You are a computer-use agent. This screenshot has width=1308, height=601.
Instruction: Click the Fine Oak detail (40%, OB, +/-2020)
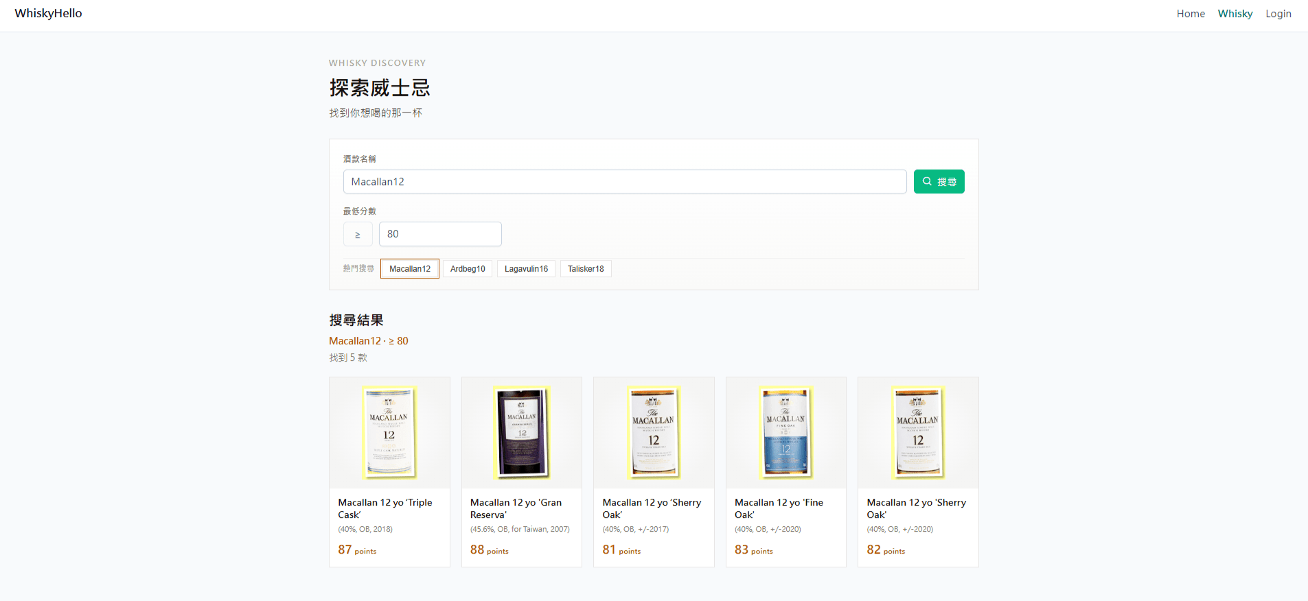tap(768, 529)
